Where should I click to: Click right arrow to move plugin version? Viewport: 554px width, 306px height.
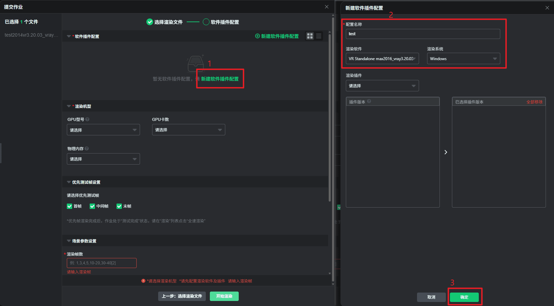[446, 152]
